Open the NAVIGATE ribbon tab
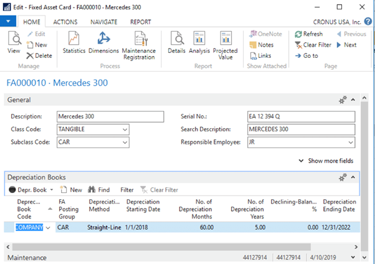375x264 pixels. click(x=103, y=22)
